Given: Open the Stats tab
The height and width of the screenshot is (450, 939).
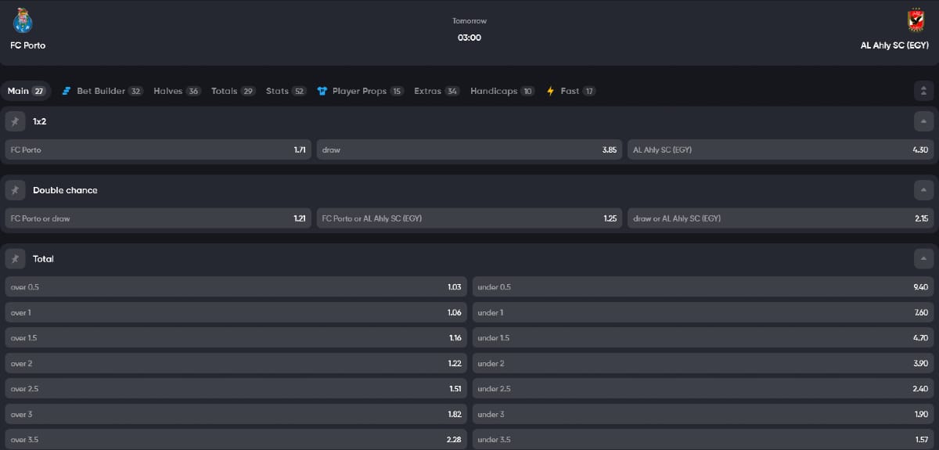Looking at the screenshot, I should (x=286, y=91).
